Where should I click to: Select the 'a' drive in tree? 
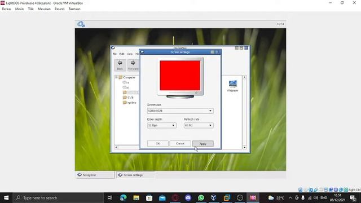point(126,82)
